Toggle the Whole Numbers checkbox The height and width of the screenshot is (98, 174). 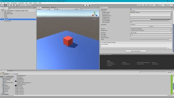[131, 38]
